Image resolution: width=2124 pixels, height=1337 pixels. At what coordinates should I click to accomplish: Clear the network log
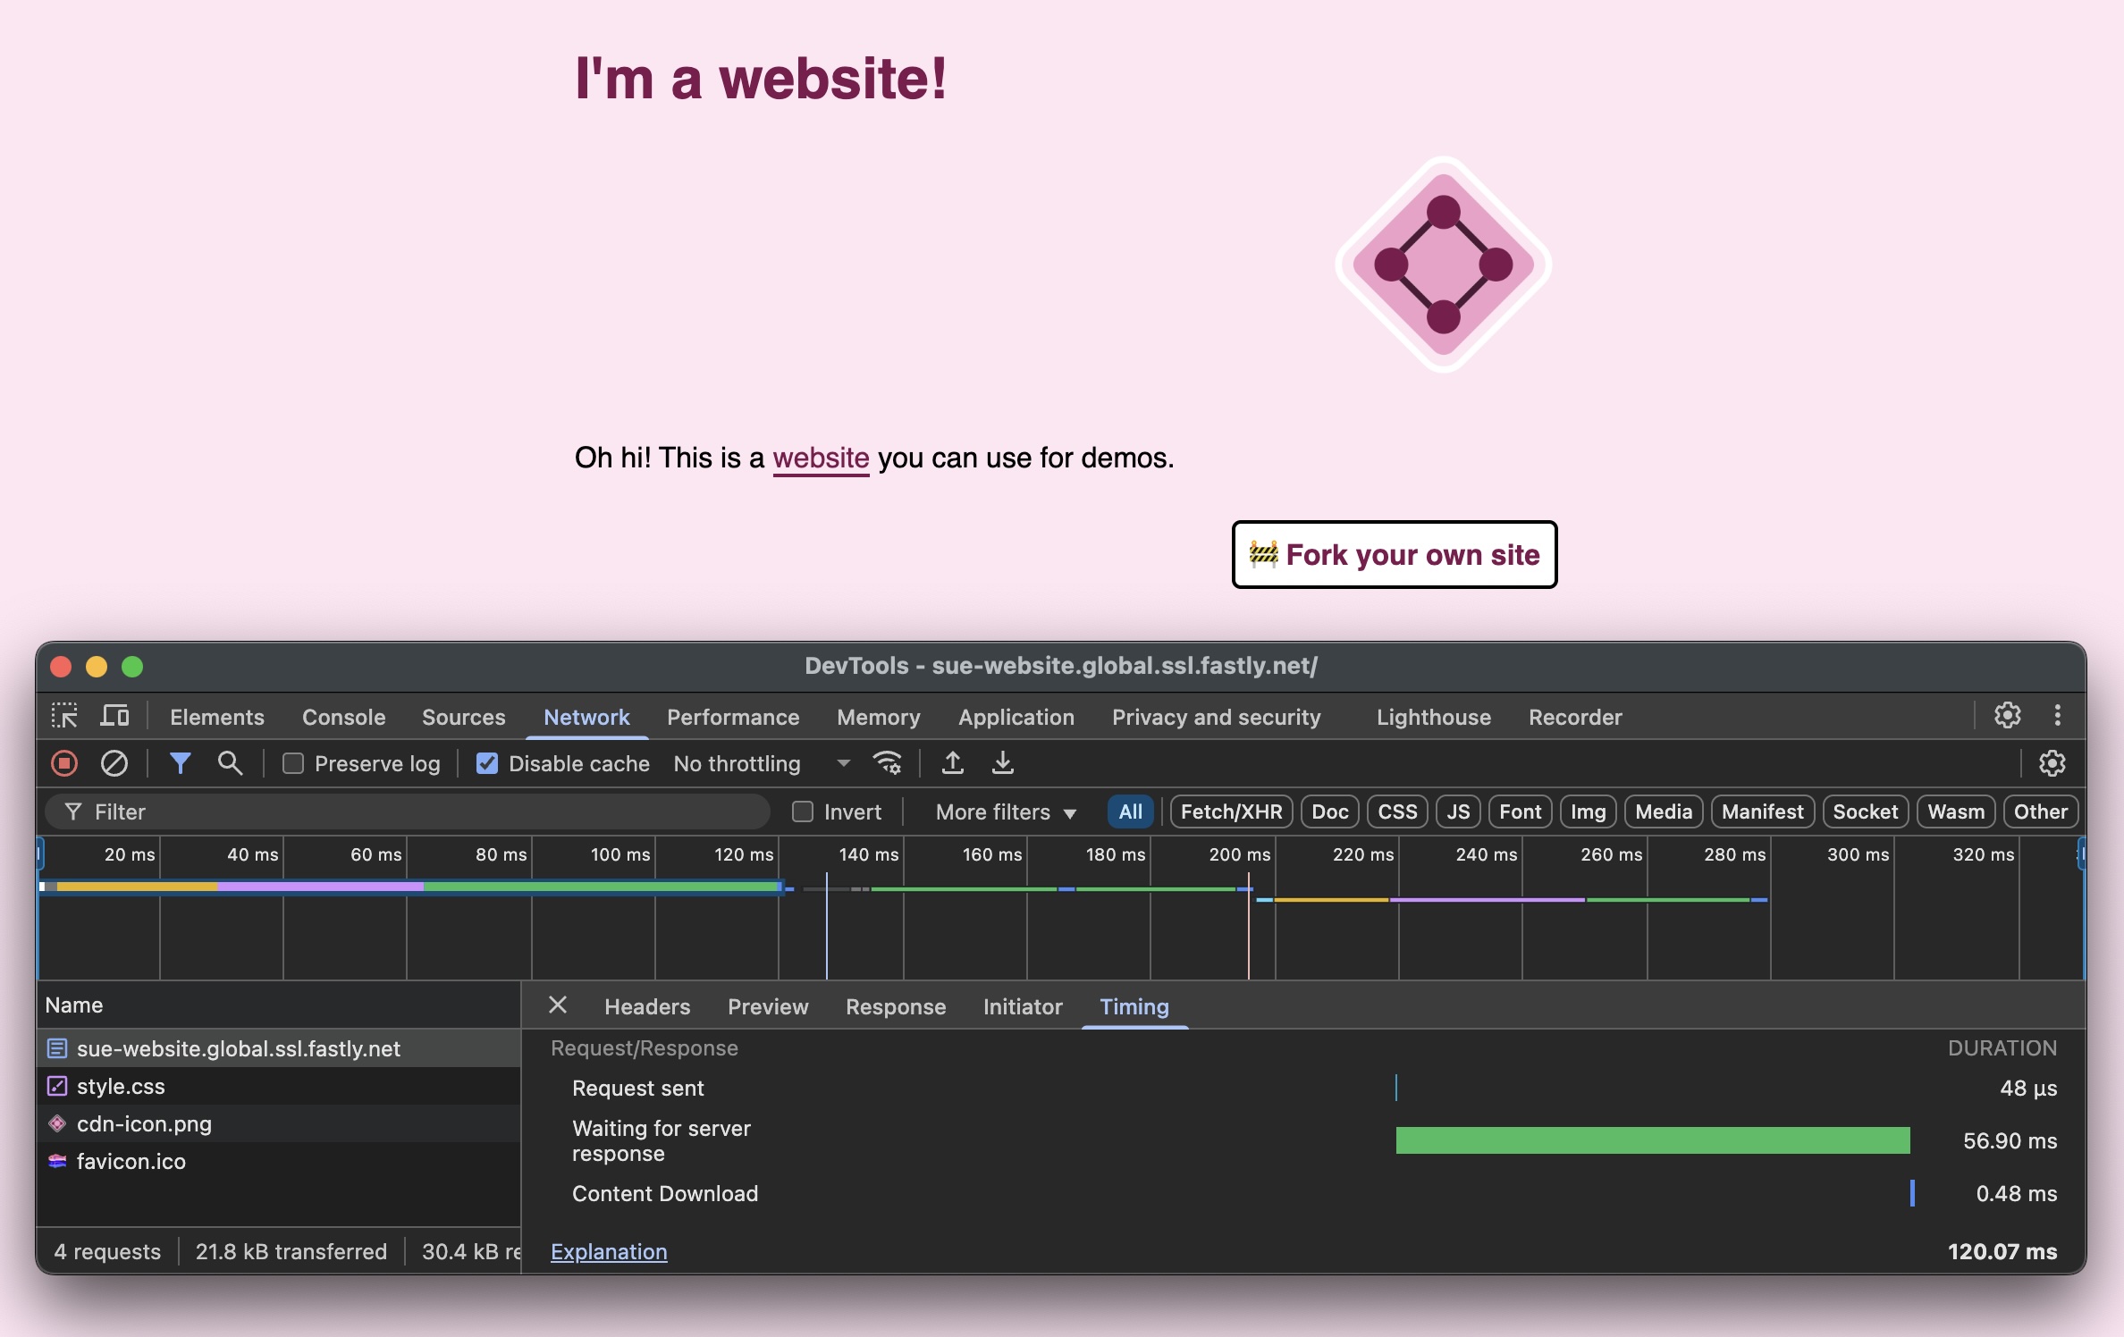[x=114, y=763]
